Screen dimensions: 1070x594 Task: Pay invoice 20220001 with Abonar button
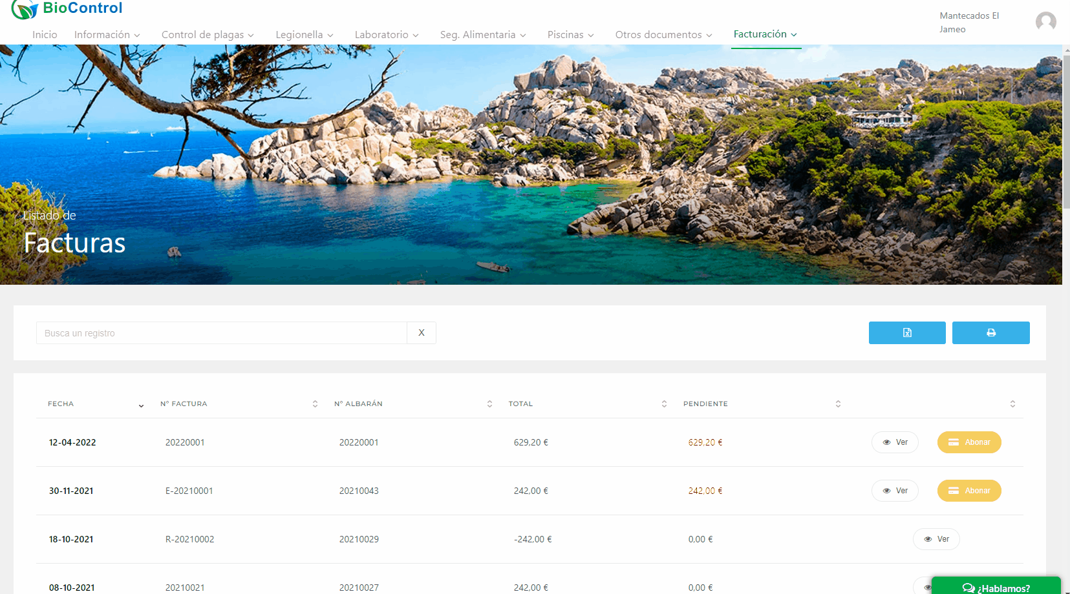[968, 442]
